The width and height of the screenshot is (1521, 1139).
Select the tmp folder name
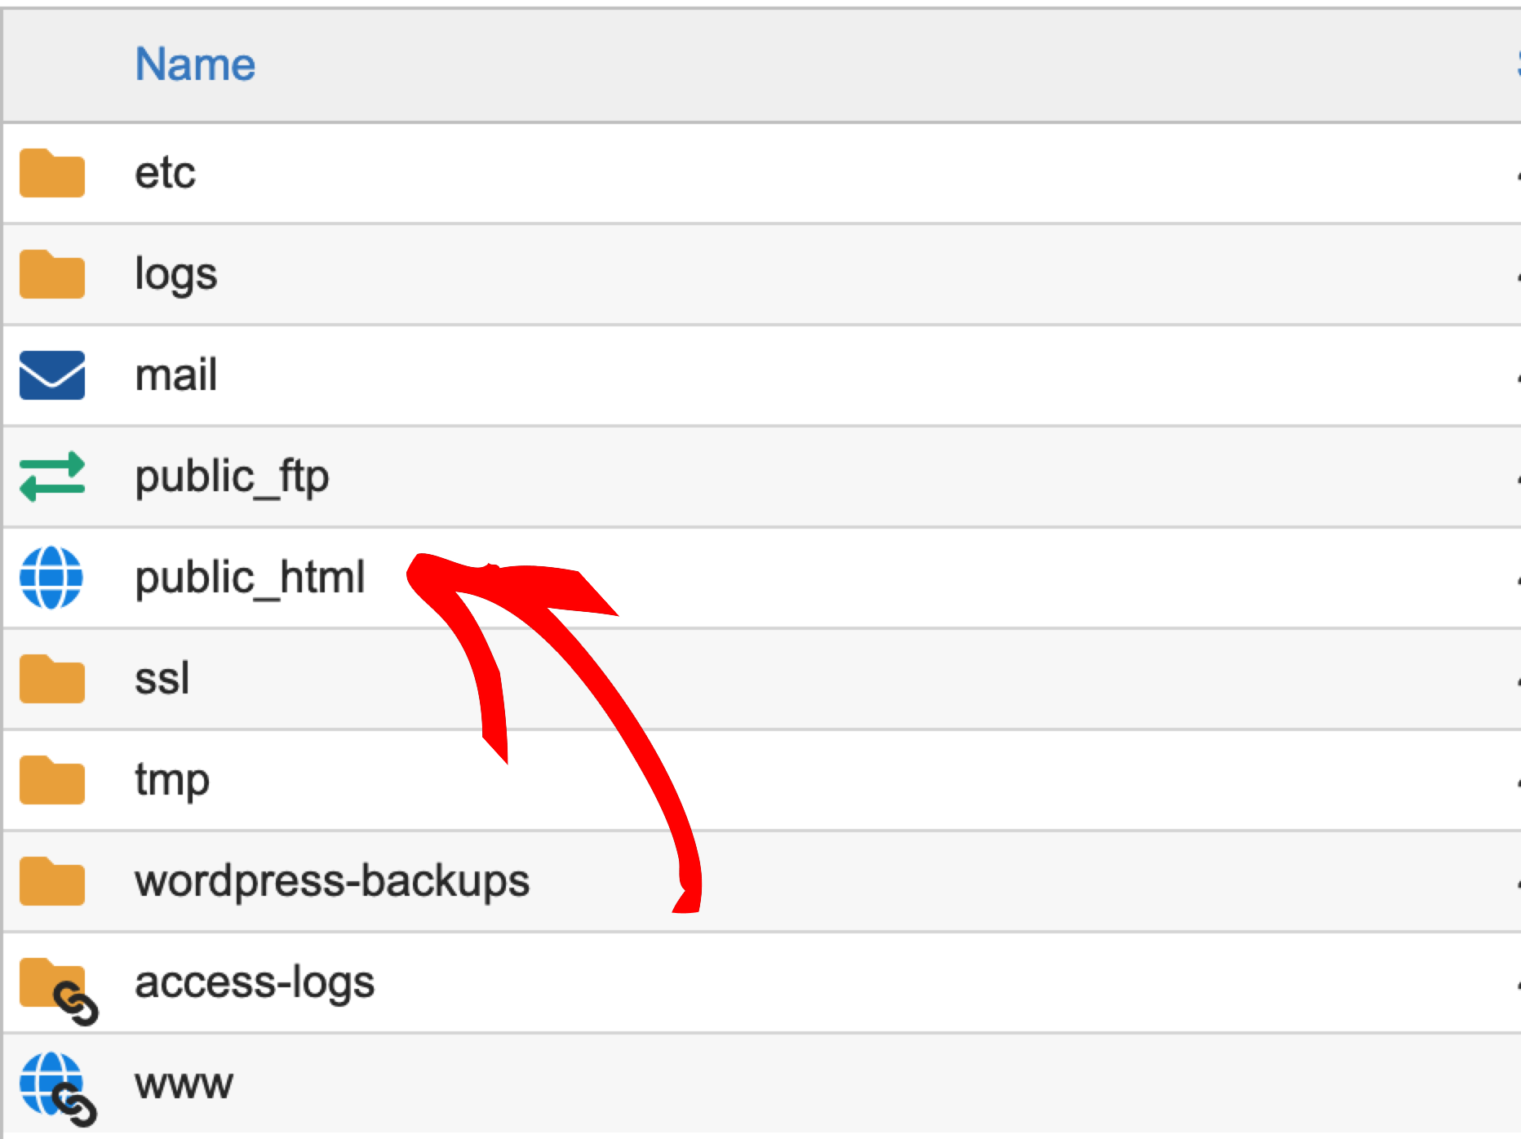coord(172,780)
